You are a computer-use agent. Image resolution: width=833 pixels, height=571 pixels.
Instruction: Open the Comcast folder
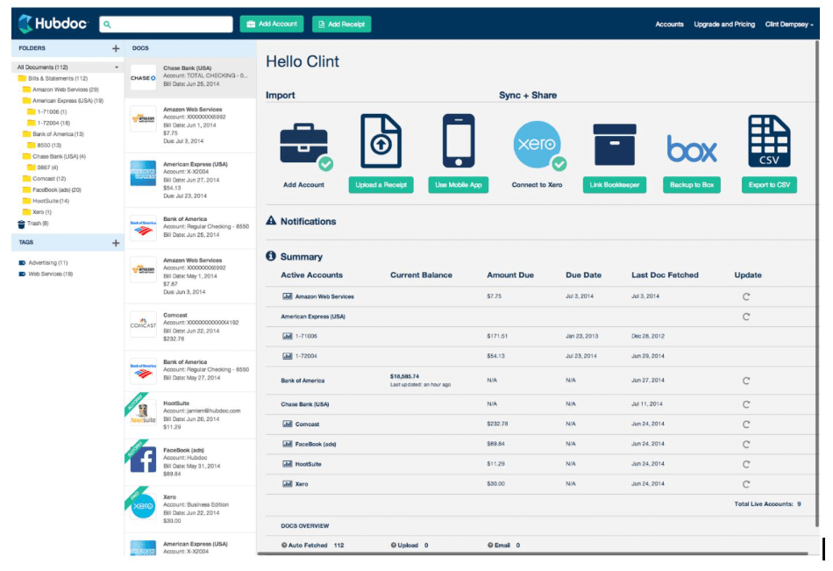coord(44,179)
